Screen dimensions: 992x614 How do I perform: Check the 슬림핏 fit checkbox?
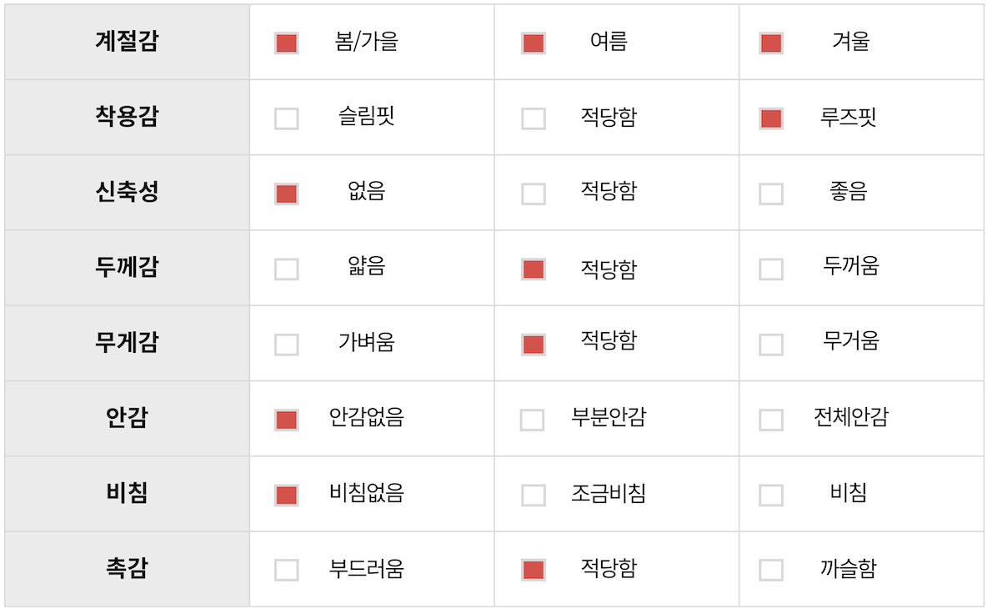[x=287, y=118]
